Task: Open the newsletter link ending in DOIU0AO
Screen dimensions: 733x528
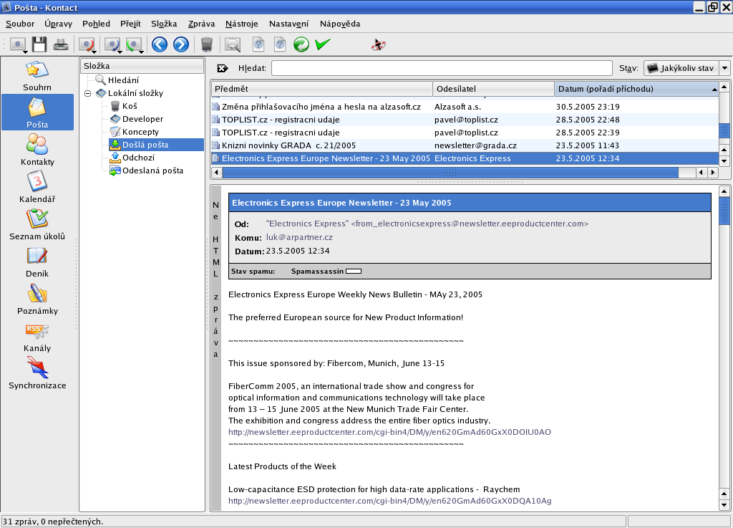Action: point(389,432)
